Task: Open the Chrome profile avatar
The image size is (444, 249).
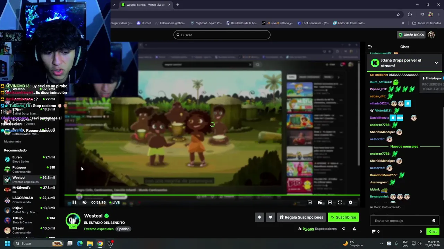Action: click(430, 15)
